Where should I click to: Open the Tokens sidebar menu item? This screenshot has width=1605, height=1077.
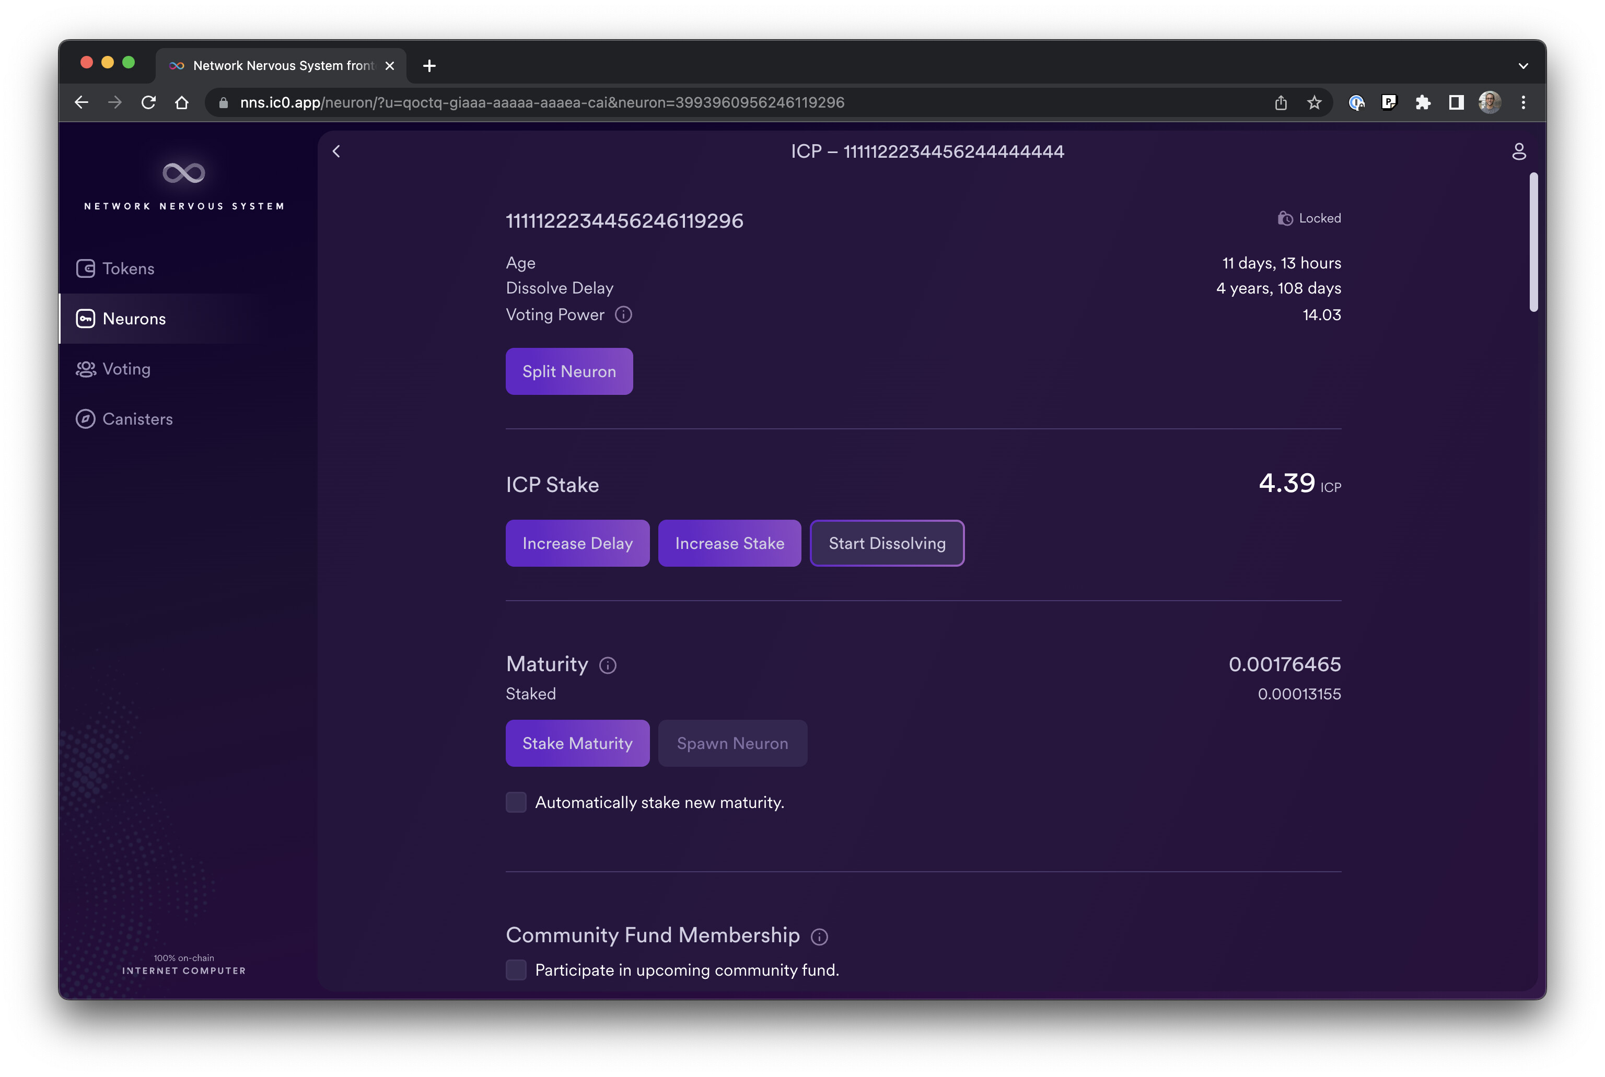[x=128, y=268]
